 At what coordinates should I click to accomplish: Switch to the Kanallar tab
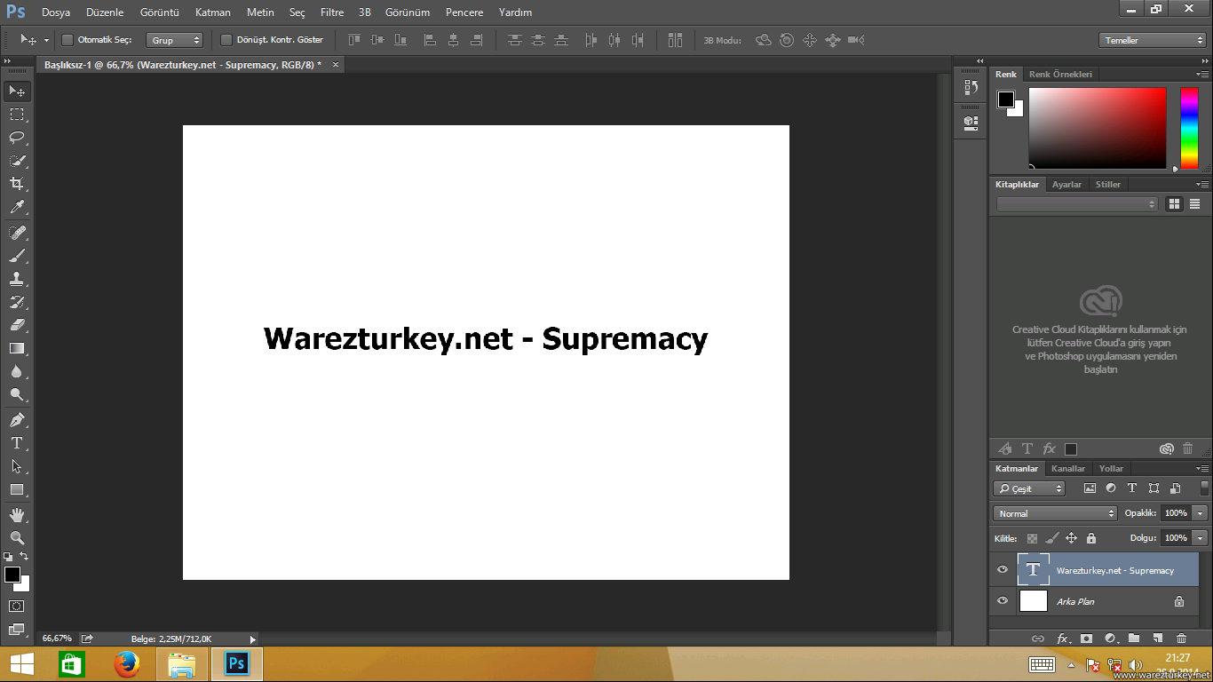pos(1068,469)
